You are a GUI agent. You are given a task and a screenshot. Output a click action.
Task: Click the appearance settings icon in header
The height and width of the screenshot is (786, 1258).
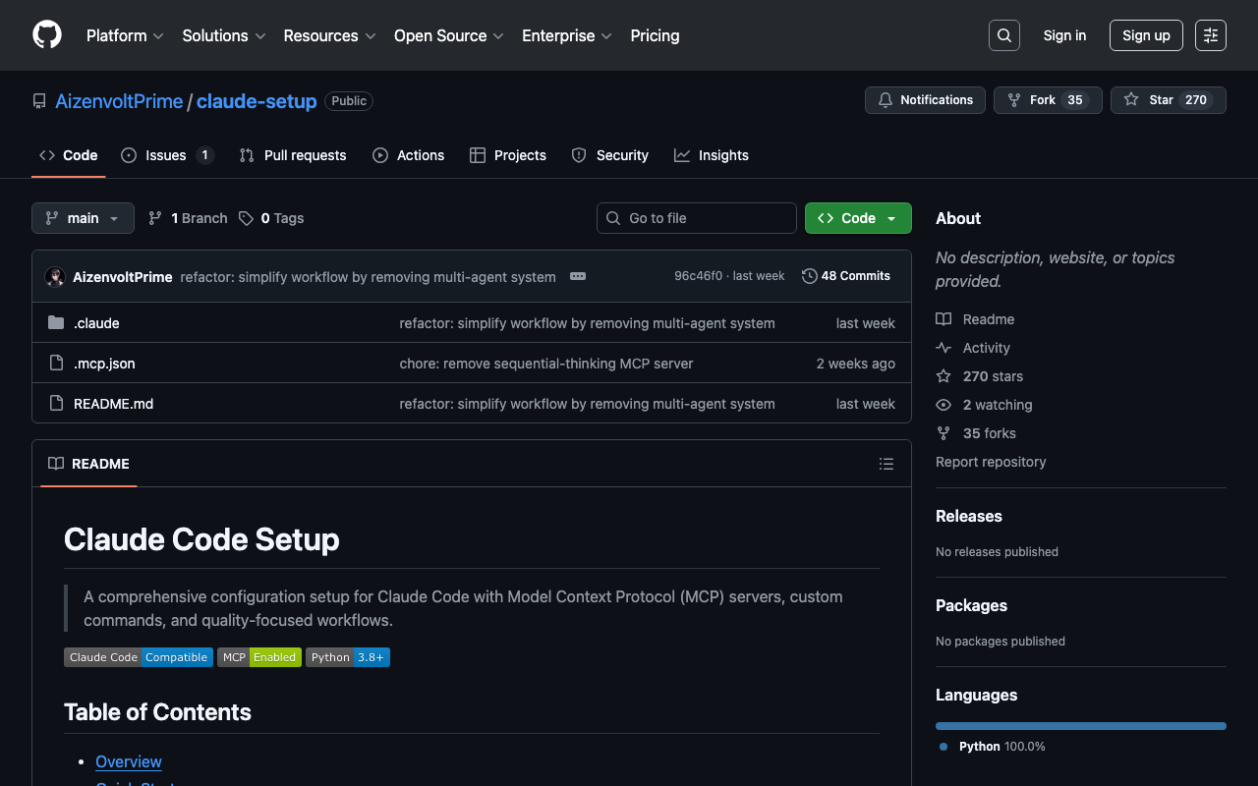[1210, 35]
